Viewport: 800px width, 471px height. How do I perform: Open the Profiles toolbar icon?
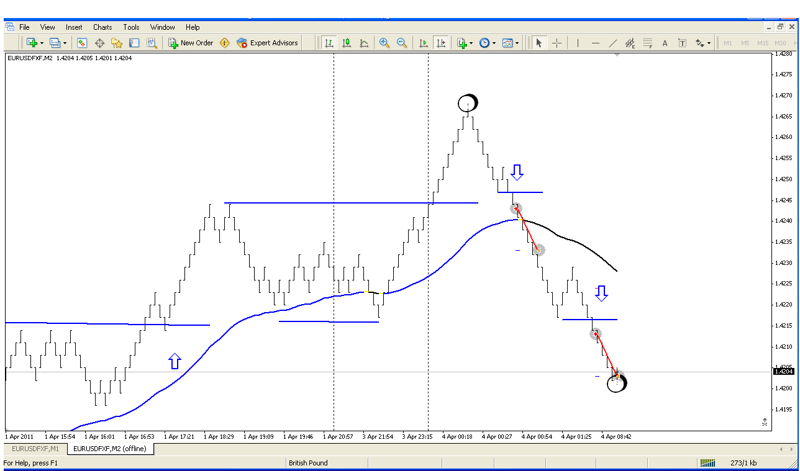tap(55, 43)
